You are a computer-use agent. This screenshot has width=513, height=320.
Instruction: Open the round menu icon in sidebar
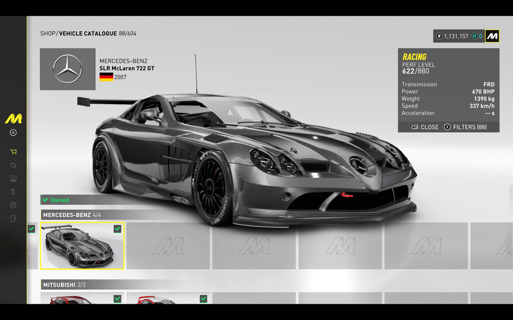13,133
